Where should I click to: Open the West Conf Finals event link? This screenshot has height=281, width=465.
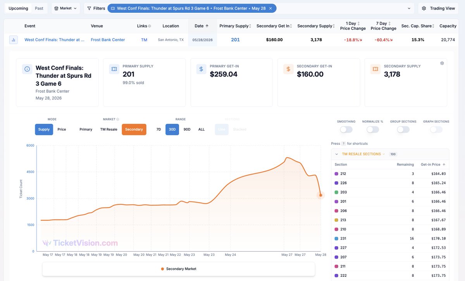click(x=54, y=40)
